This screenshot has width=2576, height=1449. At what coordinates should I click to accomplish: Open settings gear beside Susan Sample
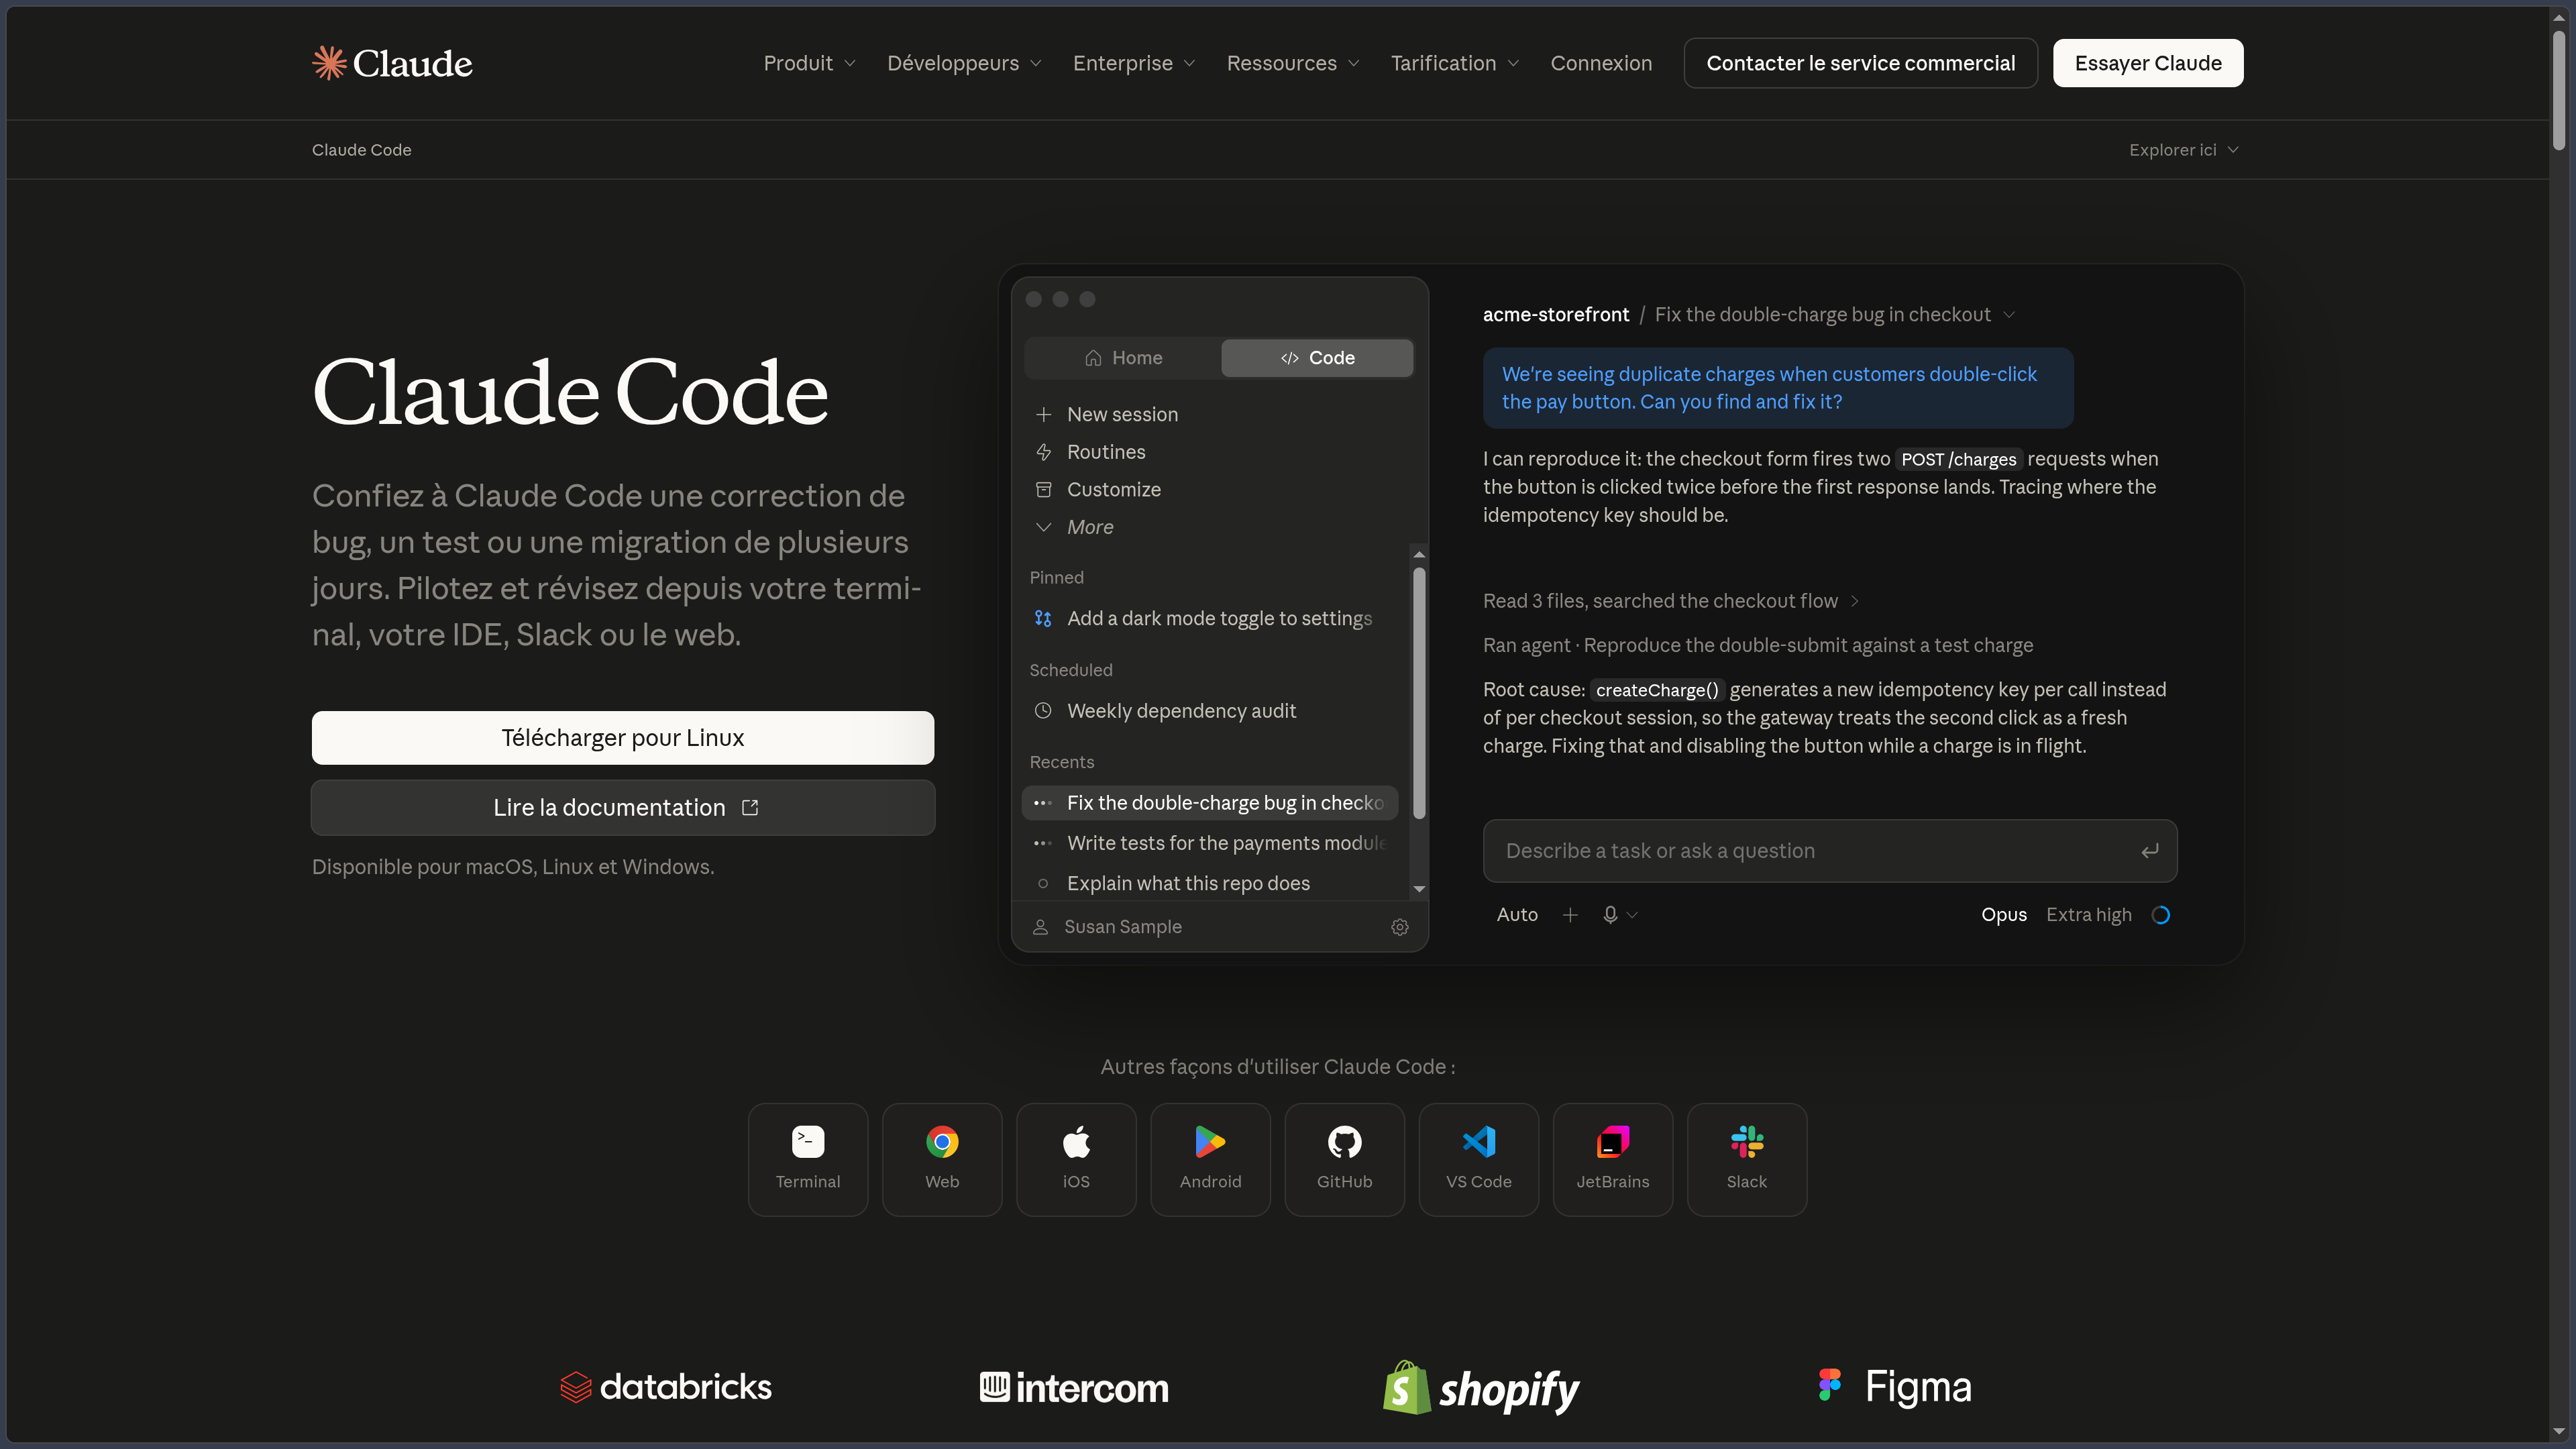(x=1400, y=927)
